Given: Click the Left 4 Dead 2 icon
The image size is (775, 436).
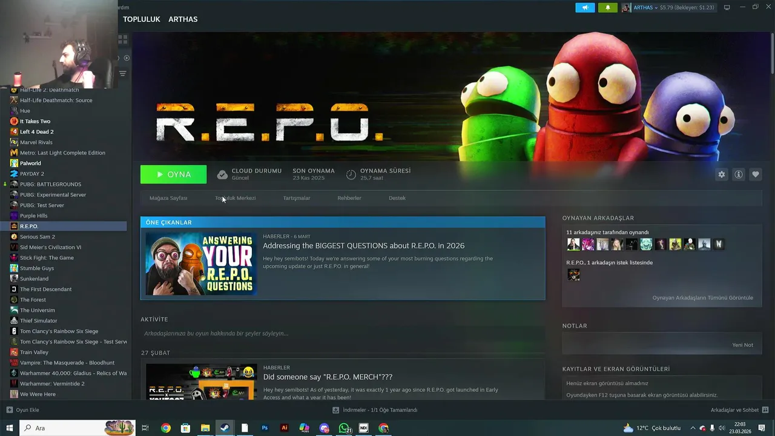Looking at the screenshot, I should click(14, 131).
